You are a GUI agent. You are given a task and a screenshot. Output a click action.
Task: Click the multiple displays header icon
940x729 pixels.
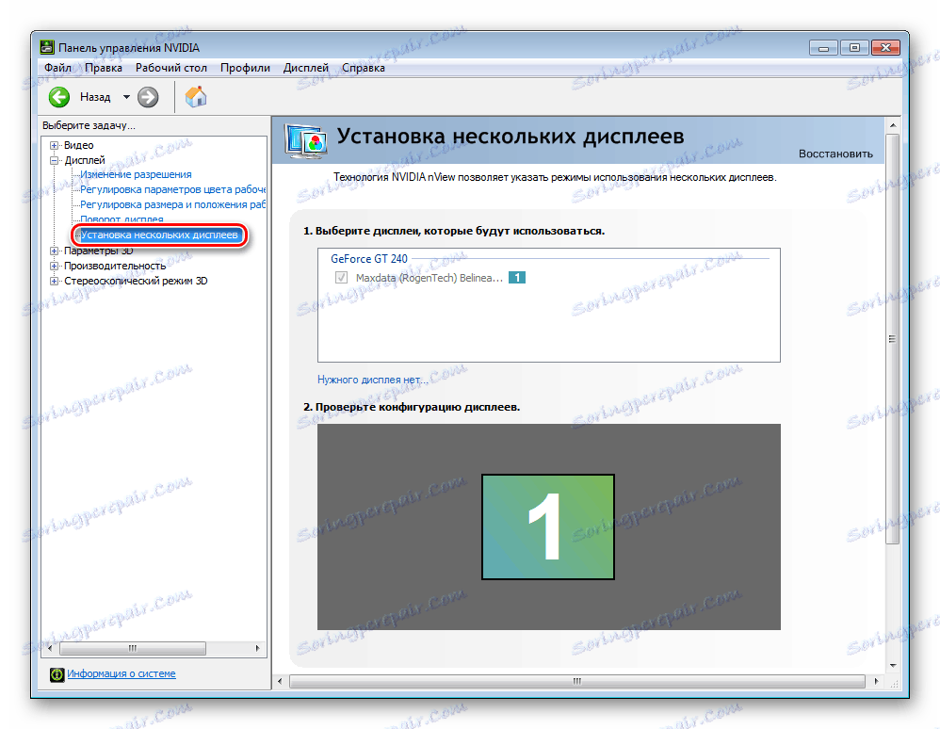click(306, 141)
